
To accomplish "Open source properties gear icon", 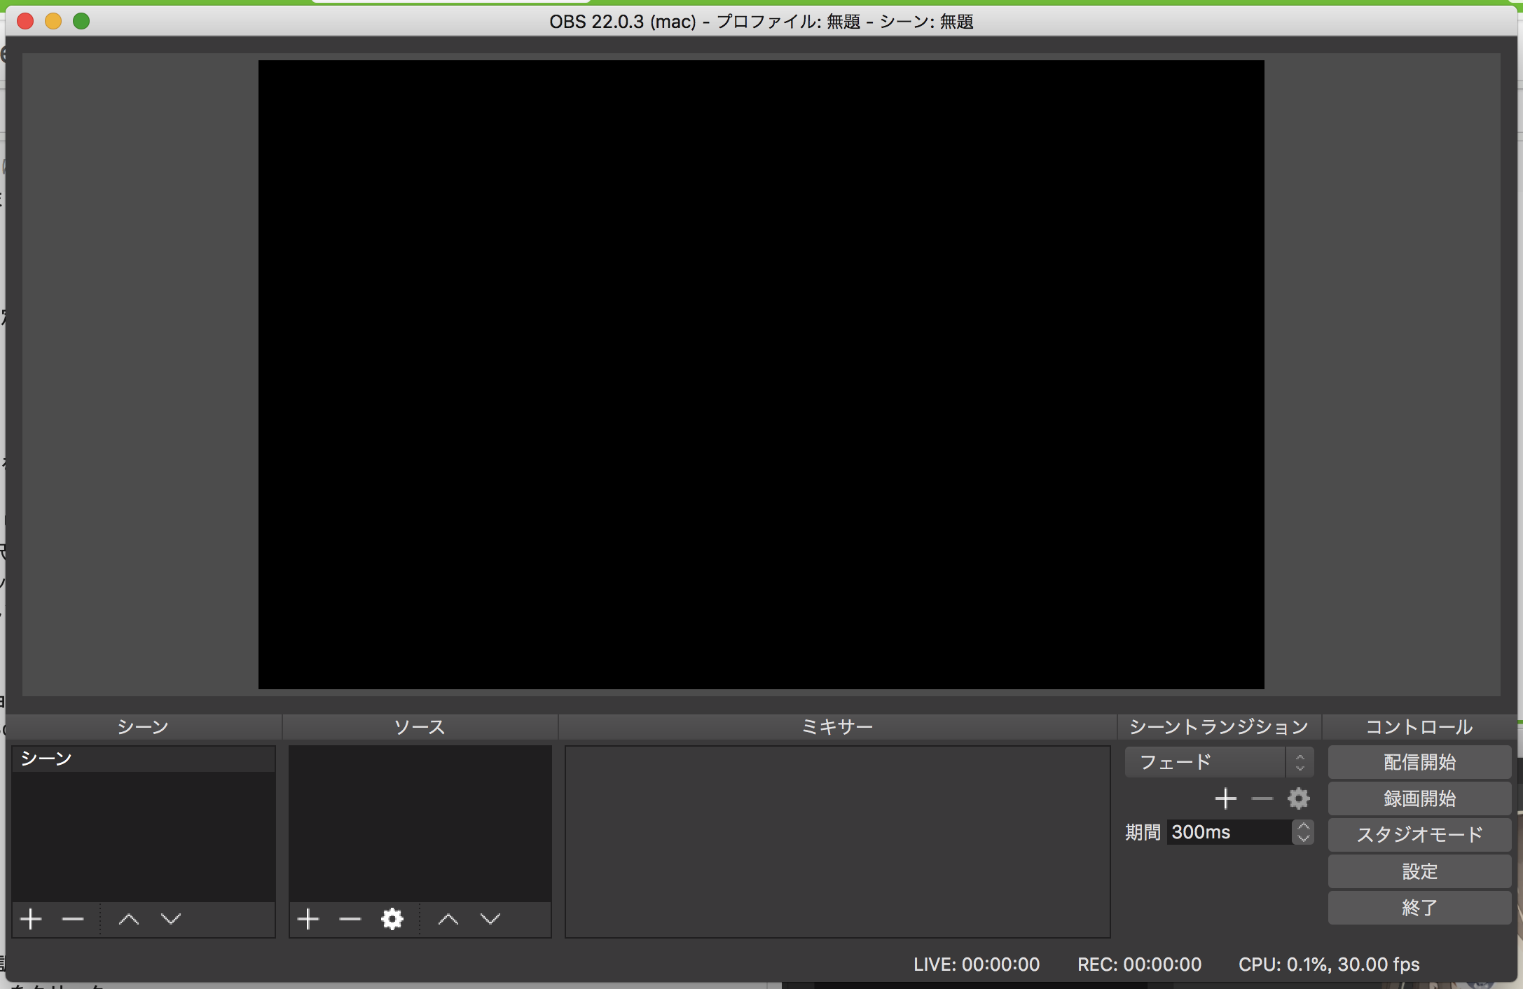I will click(392, 919).
